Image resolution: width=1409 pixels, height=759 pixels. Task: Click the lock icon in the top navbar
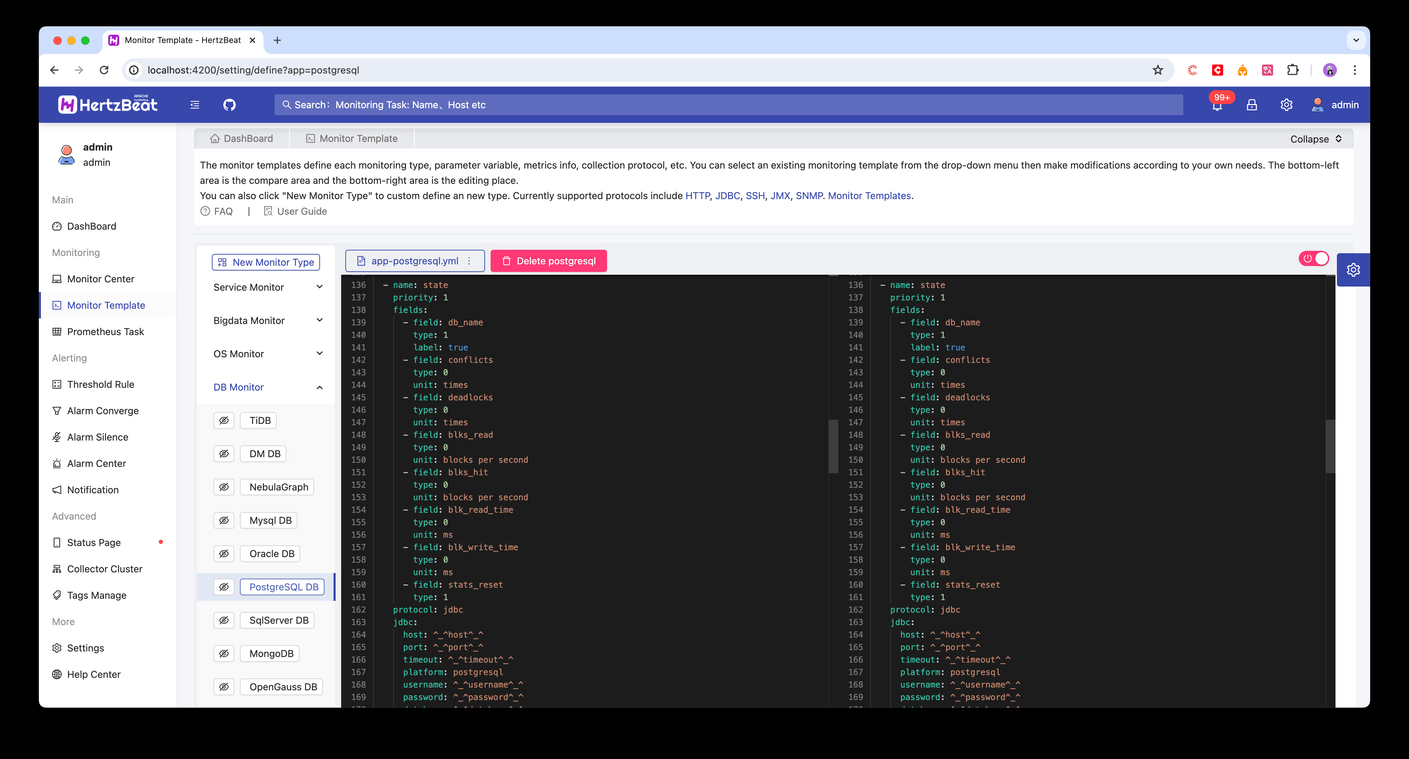(1252, 104)
